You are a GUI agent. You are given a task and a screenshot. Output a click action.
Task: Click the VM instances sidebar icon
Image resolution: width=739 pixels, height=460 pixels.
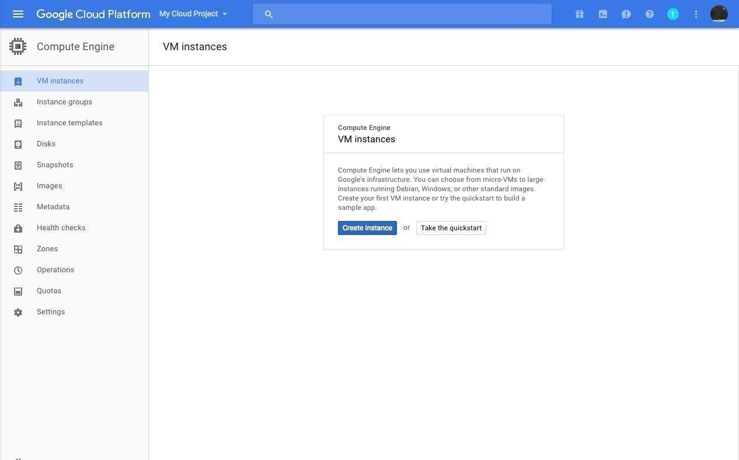point(18,82)
